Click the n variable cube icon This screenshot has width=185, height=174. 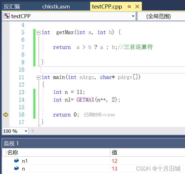click(x=16, y=168)
